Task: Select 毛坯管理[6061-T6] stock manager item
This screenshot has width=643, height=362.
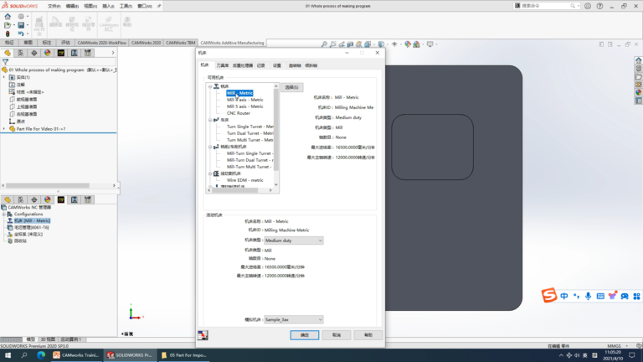Action: pyautogui.click(x=32, y=227)
